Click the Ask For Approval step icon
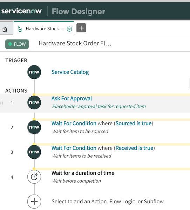Screen dimensions: 190x210 tap(34, 102)
